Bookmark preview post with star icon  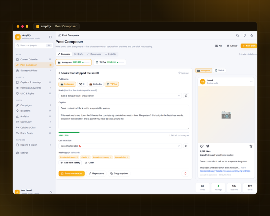251,146
